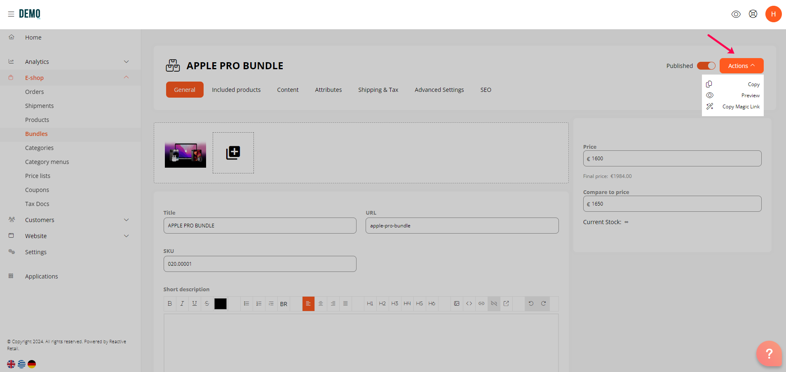
Task: Toggle bold formatting
Action: click(170, 304)
